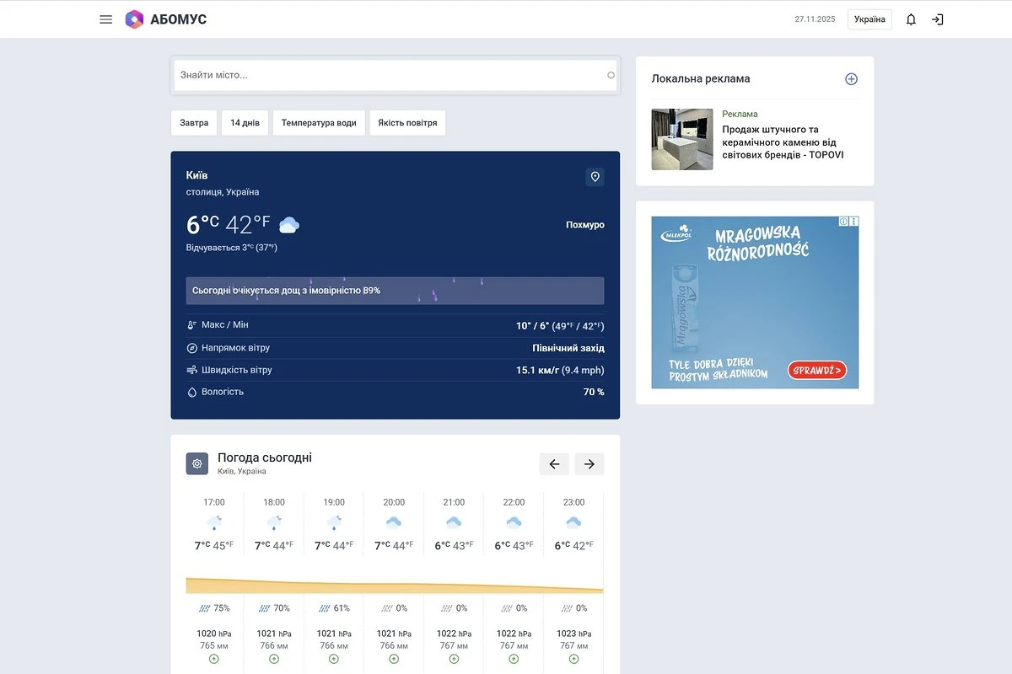The height and width of the screenshot is (674, 1012).
Task: Switch to the Завтра forecast
Action: (194, 123)
